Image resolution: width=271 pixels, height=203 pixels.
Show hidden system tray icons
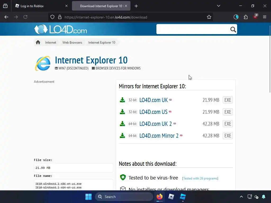tap(241, 197)
